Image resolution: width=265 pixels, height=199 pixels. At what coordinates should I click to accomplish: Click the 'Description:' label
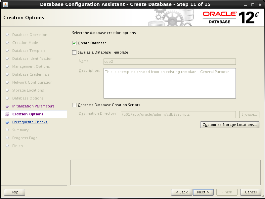[x=89, y=71]
